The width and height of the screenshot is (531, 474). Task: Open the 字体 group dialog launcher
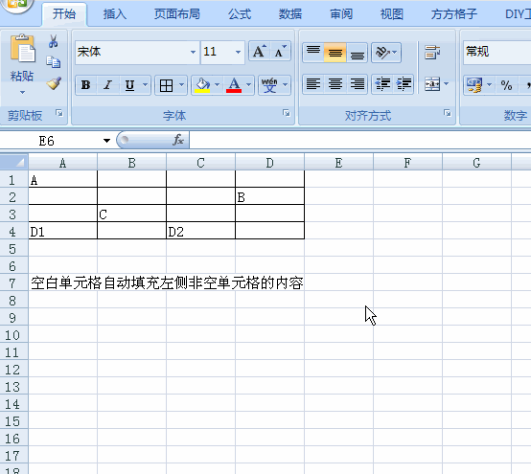[x=287, y=113]
